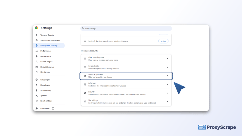Focus the Search settings field
242x136 pixels.
126,29
